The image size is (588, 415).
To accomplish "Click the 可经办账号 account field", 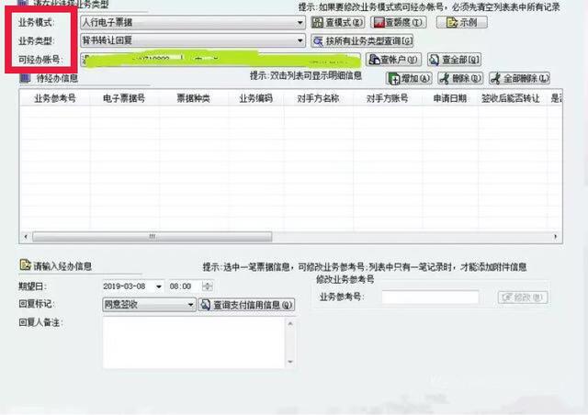I will tap(220, 60).
